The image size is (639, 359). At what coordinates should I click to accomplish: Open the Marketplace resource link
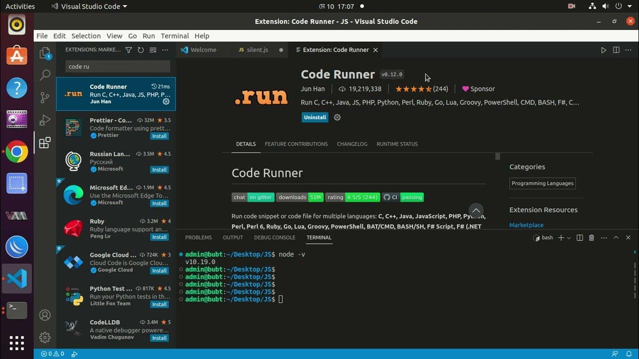pos(526,225)
